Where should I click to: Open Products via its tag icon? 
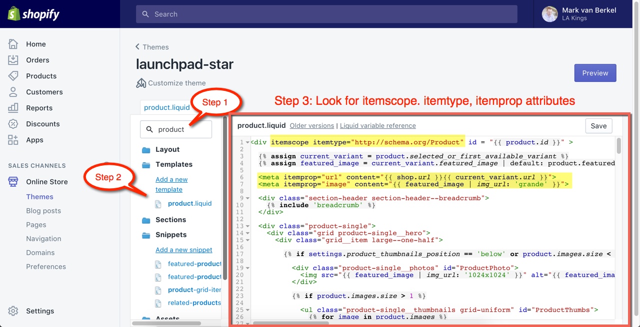pos(13,76)
